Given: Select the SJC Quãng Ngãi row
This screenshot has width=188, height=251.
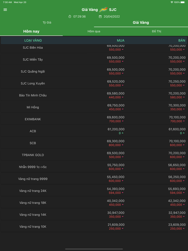Looking at the screenshot, I should tap(94, 71).
